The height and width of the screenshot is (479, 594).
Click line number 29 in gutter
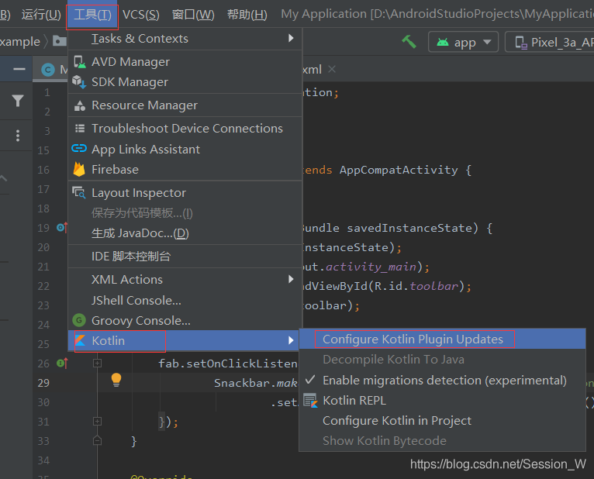(43, 383)
